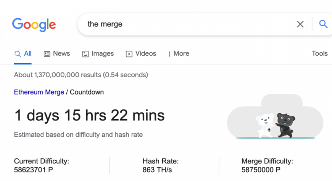332x181 pixels.
Task: Click inside the 'the merge' search field
Action: click(x=186, y=24)
